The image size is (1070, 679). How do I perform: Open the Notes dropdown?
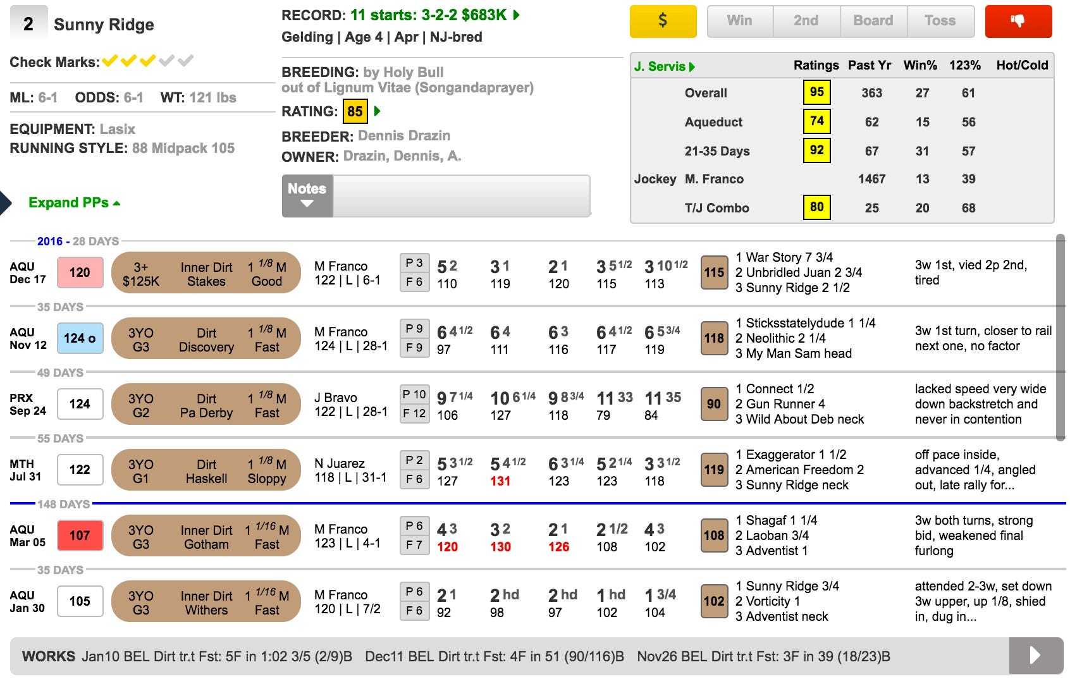click(x=307, y=196)
